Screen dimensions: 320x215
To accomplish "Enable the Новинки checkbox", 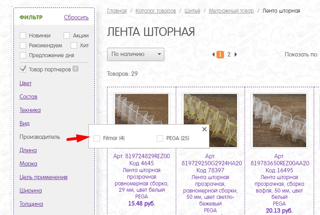I will coord(23,36).
